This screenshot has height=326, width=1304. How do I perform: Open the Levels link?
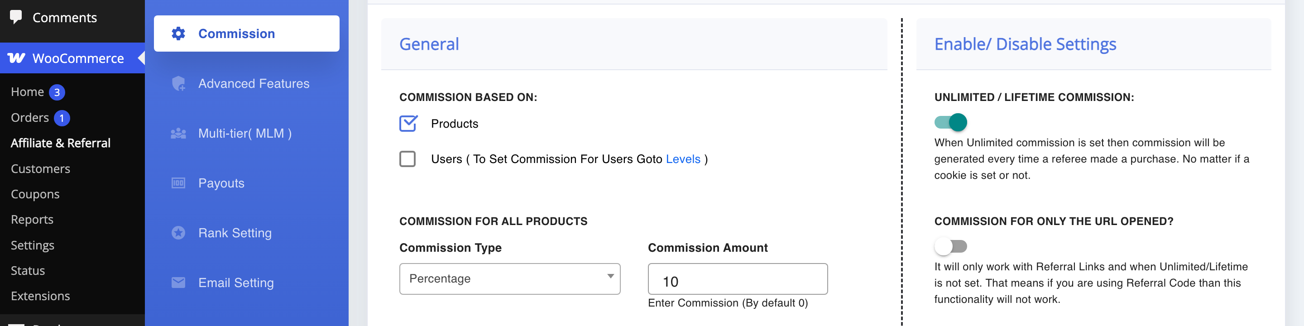point(683,159)
